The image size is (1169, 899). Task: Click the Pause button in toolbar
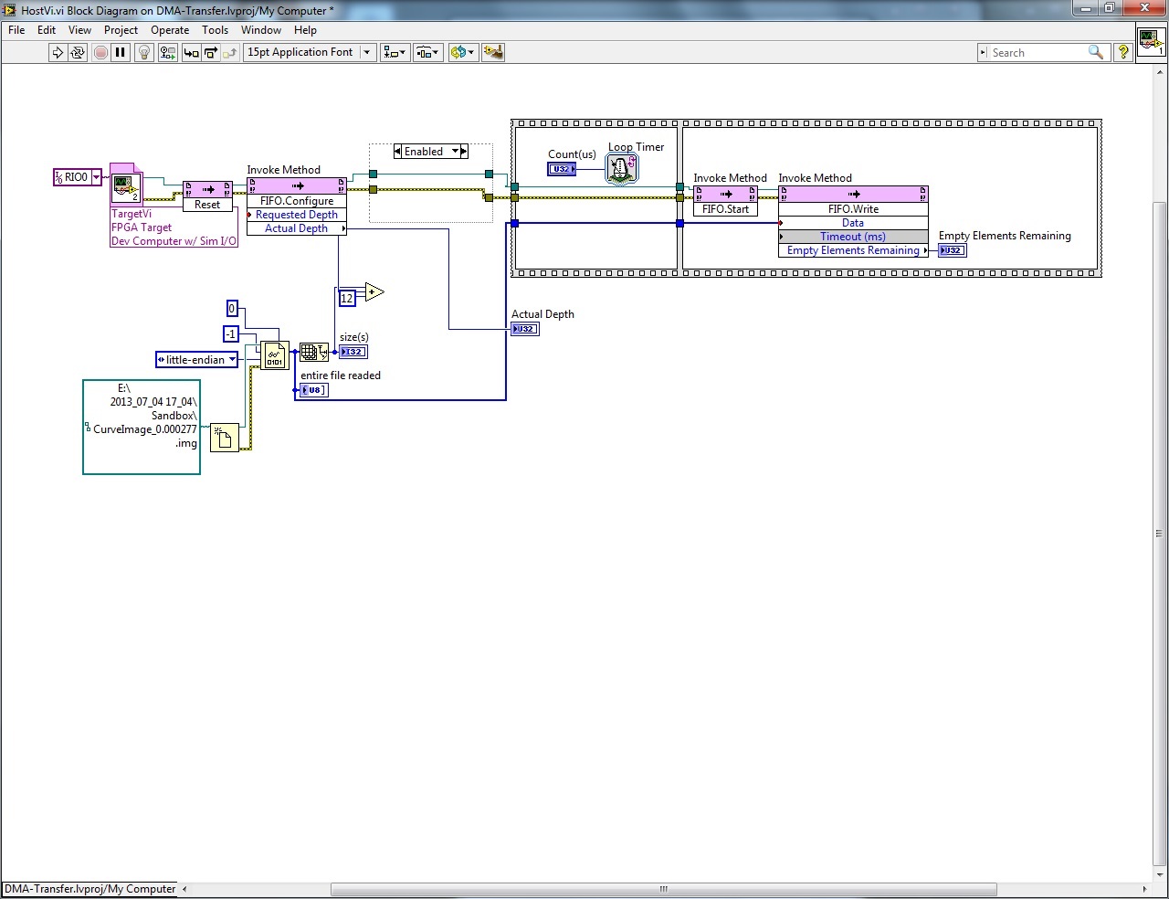[121, 53]
